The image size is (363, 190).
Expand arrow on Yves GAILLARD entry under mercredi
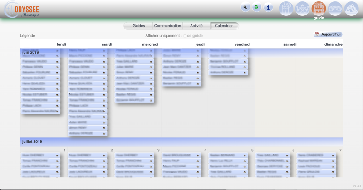click(x=151, y=62)
